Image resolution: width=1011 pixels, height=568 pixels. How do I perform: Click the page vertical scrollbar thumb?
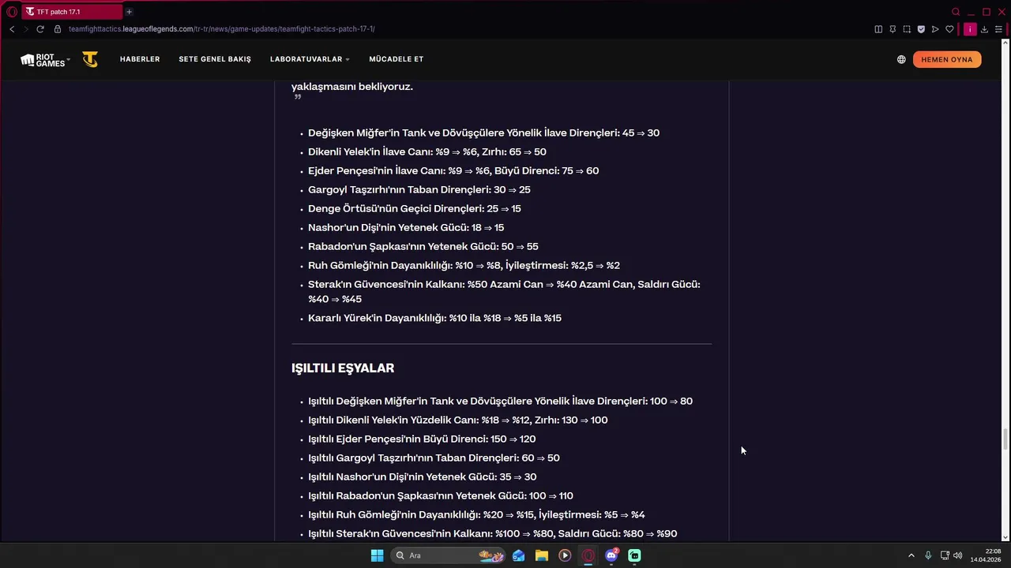[1005, 439]
